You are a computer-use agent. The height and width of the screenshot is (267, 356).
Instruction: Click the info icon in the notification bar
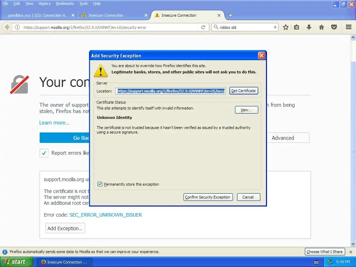5,252
